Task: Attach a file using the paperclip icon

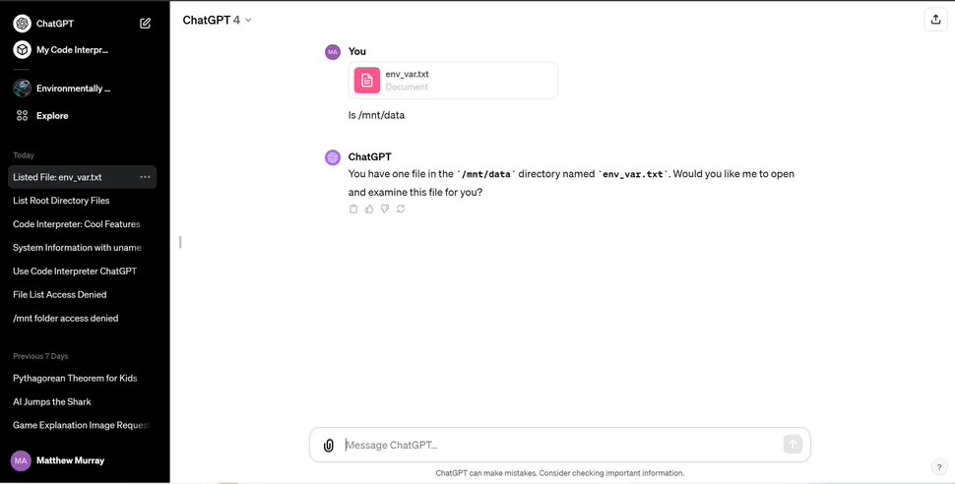Action: [x=329, y=445]
